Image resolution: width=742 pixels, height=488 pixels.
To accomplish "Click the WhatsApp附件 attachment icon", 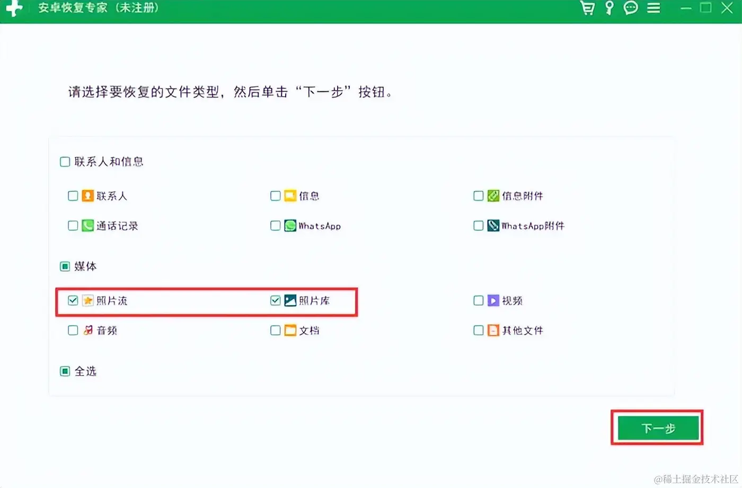I will click(493, 225).
